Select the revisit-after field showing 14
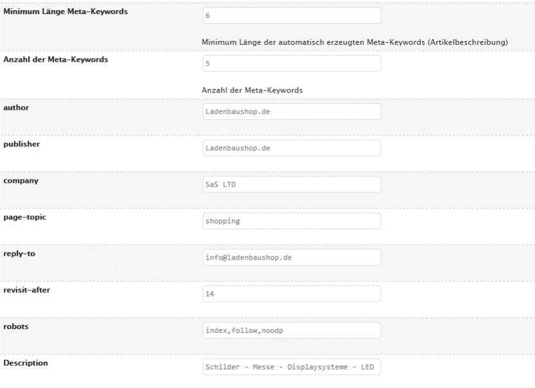This screenshot has height=388, width=535. pyautogui.click(x=291, y=294)
